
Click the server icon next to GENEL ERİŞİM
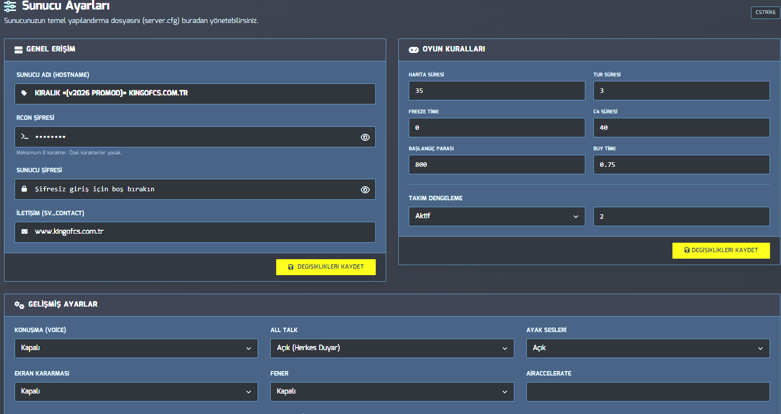point(19,49)
